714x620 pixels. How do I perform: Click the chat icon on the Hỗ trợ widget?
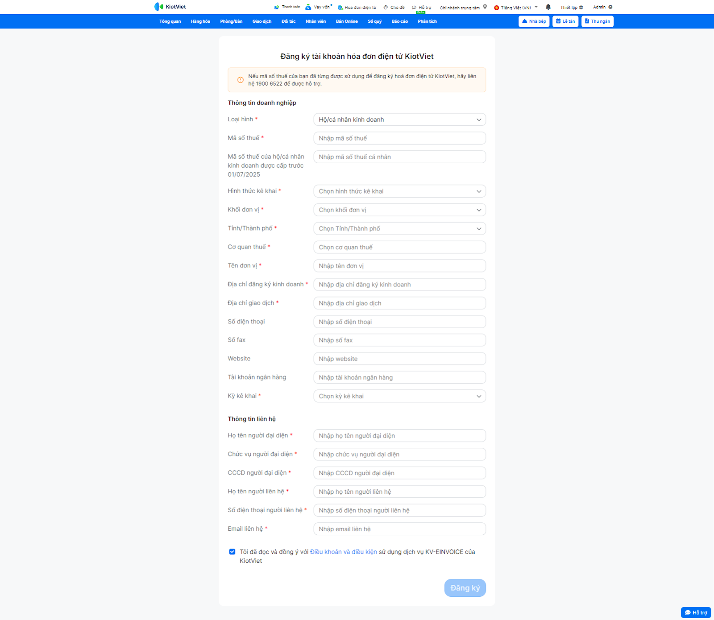[688, 612]
